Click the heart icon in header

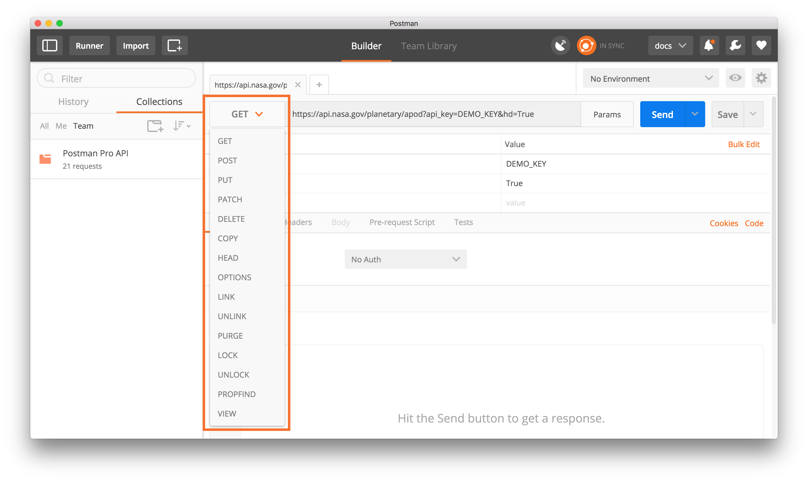click(761, 45)
